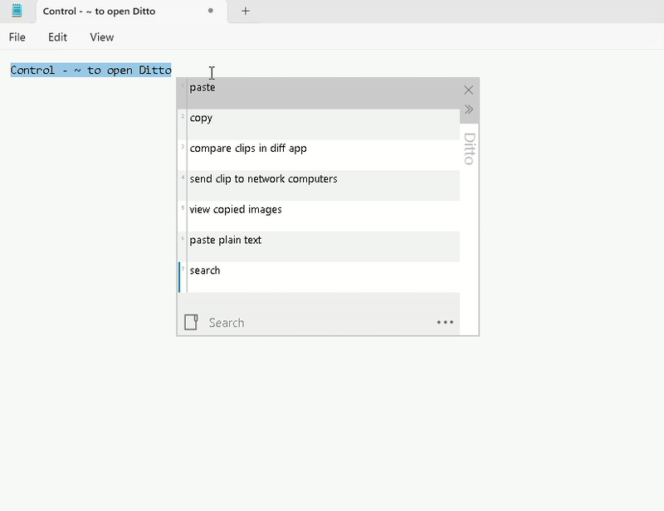Open the View menu
The width and height of the screenshot is (664, 511).
coord(101,37)
